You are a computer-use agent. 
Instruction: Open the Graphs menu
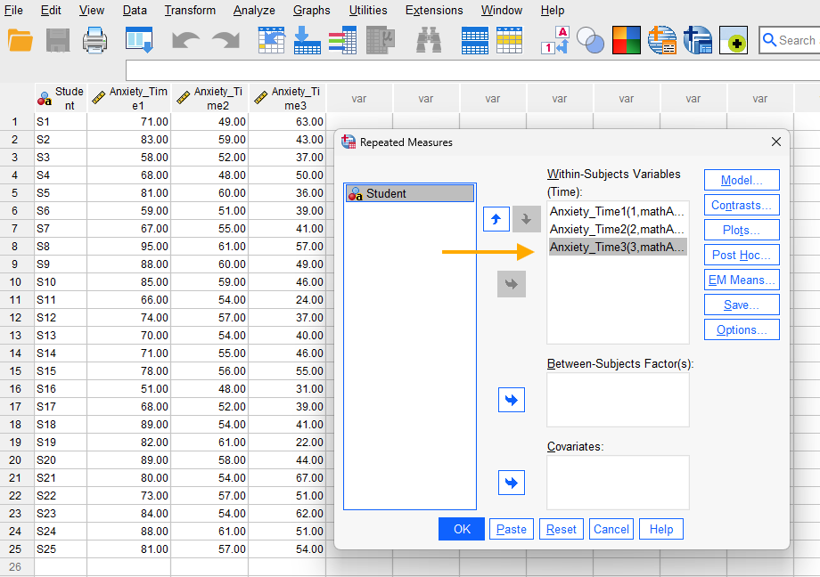click(x=312, y=11)
